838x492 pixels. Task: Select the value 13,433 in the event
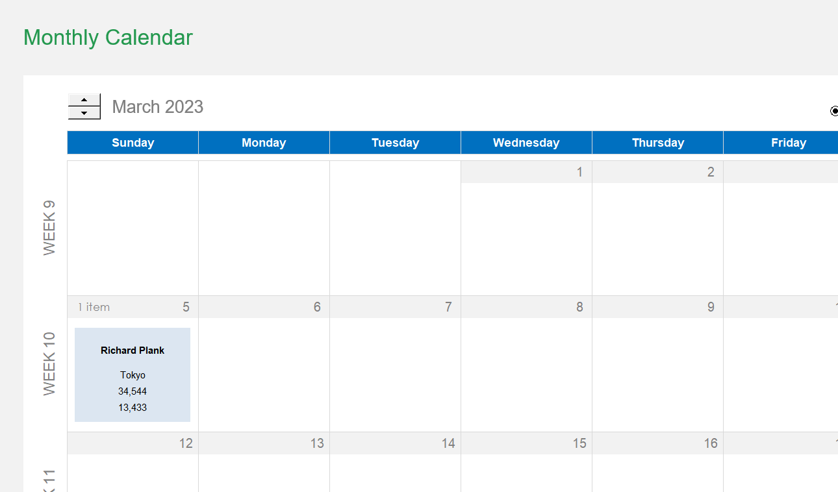(x=132, y=407)
